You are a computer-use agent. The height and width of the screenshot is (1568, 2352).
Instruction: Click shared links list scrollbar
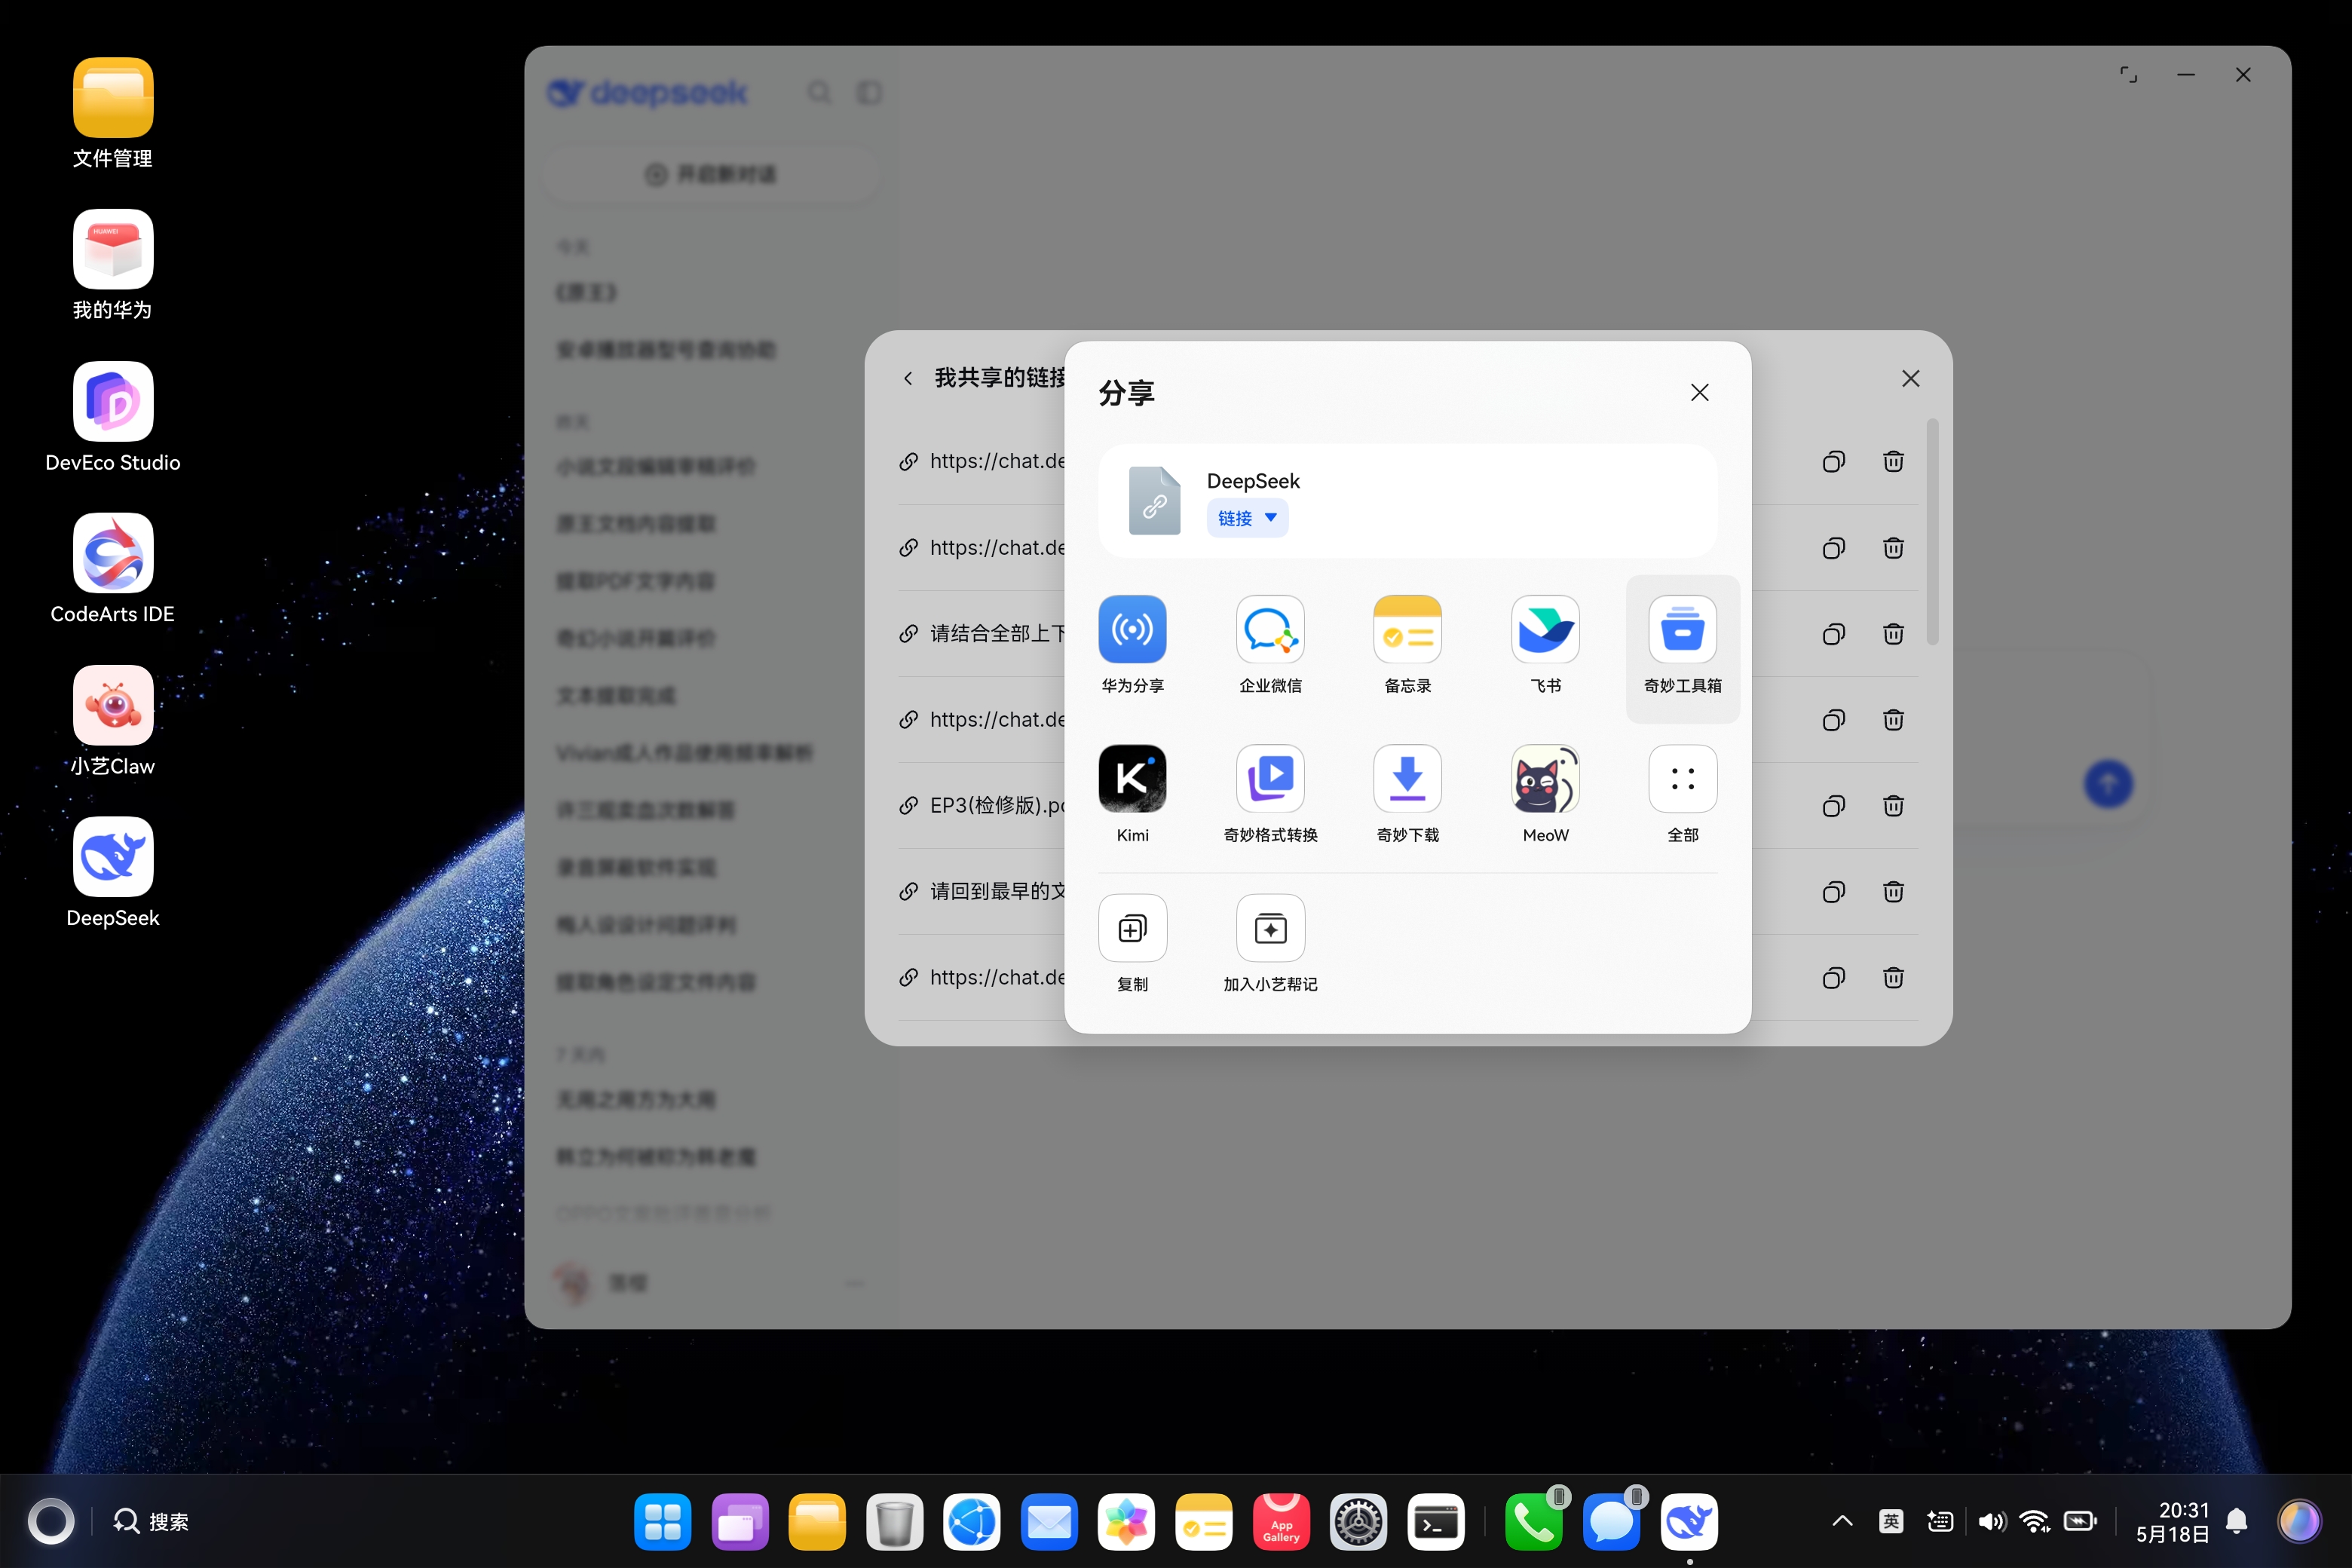[x=1932, y=532]
